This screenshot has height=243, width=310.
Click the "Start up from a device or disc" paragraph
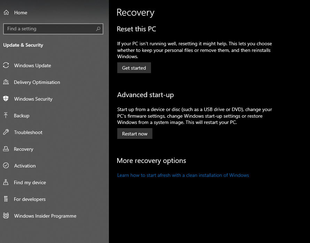[x=194, y=116]
